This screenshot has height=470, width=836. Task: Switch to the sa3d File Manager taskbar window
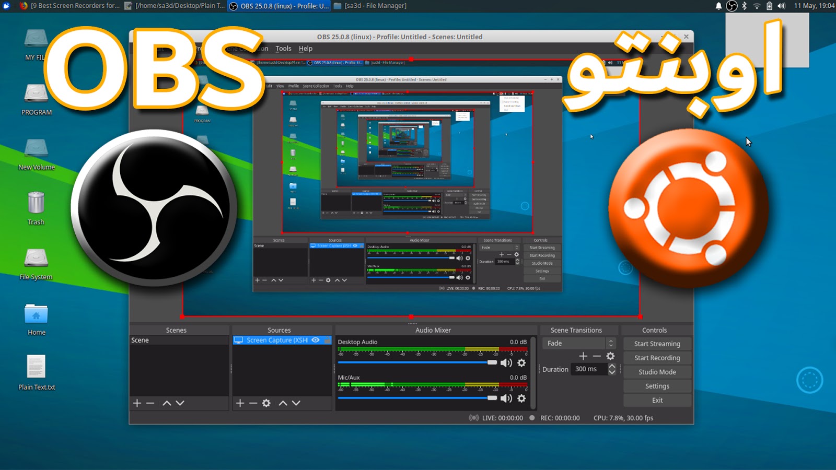click(x=370, y=6)
